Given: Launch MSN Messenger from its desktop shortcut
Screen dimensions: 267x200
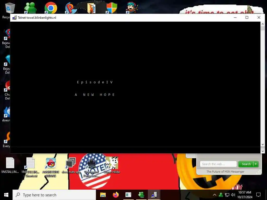Looking at the screenshot, I should [30, 8].
